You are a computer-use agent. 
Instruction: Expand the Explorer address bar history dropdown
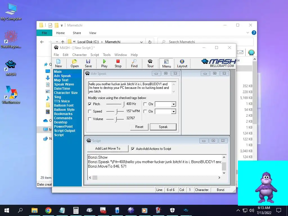pyautogui.click(x=141, y=42)
